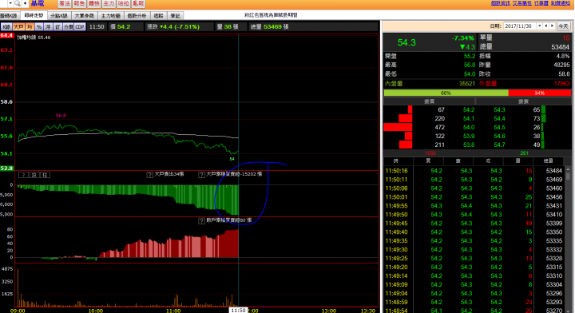Screen dimensions: 575x313
Task: Switch to the 籌碼K線 tab
Action: [x=9, y=16]
